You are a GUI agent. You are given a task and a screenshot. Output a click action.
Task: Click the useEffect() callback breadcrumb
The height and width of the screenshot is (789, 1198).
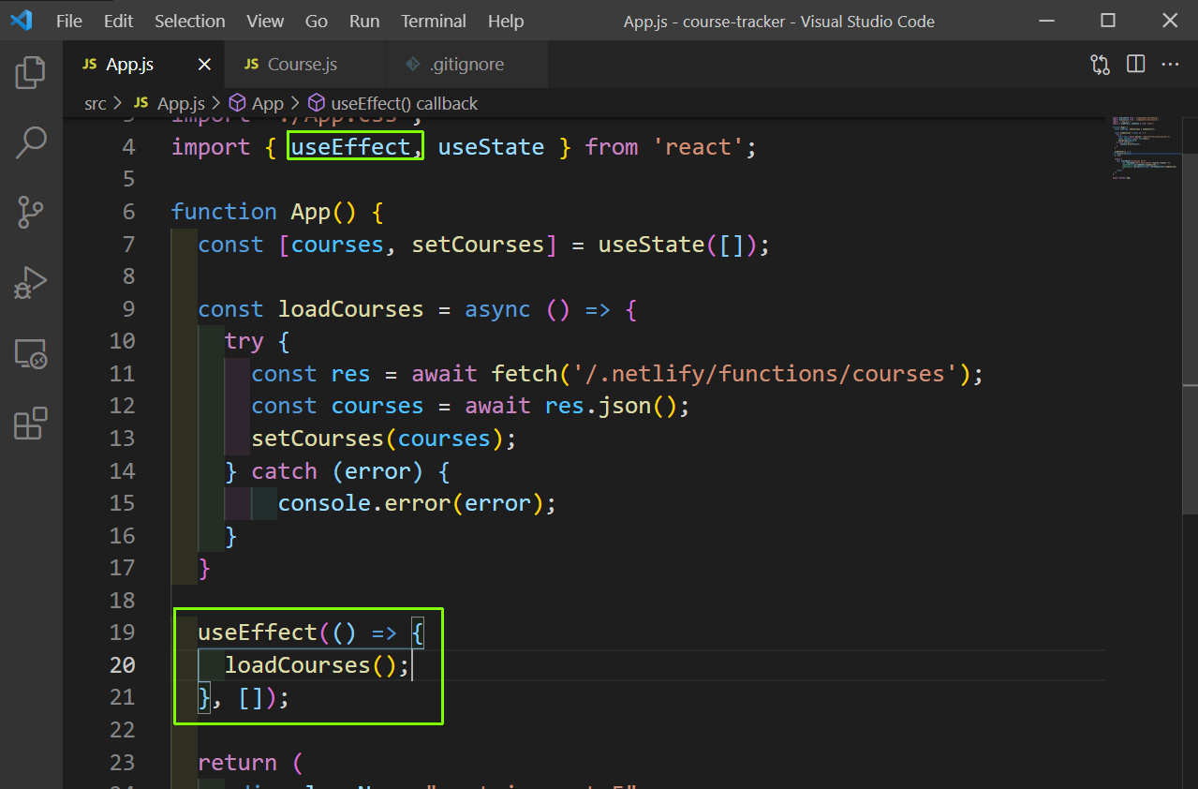pos(393,103)
